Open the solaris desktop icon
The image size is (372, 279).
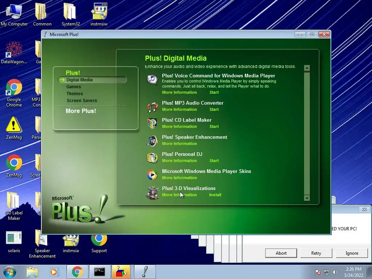point(14,242)
